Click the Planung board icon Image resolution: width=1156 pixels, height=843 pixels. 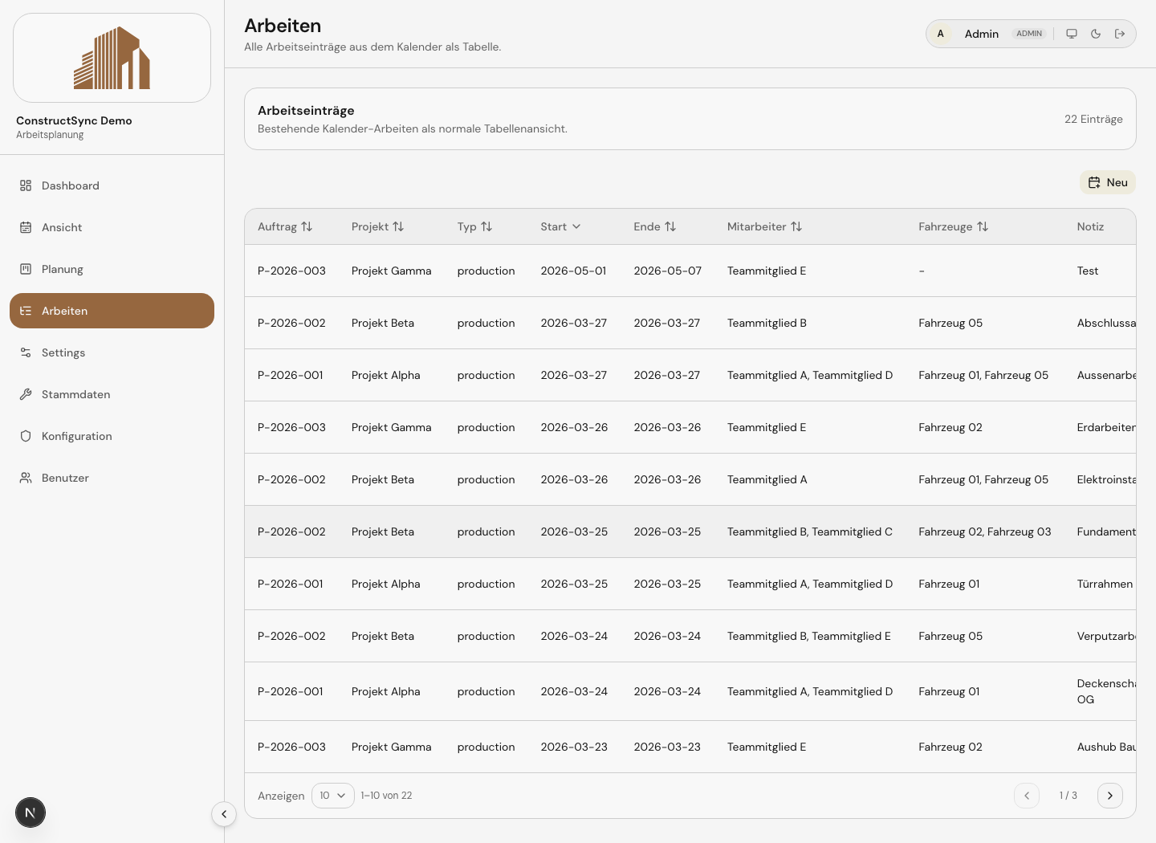26,269
